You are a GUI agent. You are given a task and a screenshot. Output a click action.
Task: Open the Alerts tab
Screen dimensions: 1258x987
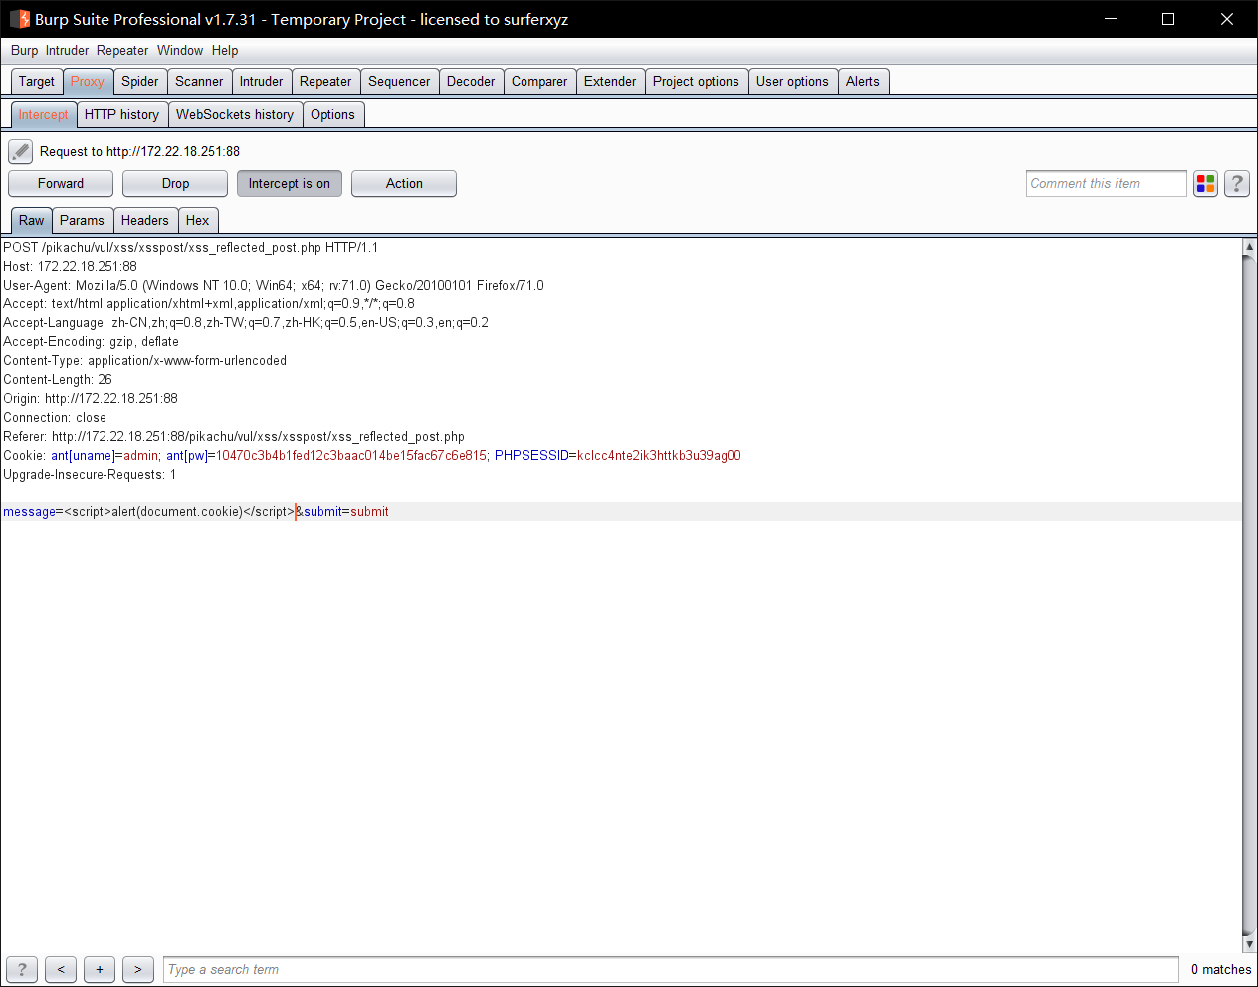coord(863,81)
